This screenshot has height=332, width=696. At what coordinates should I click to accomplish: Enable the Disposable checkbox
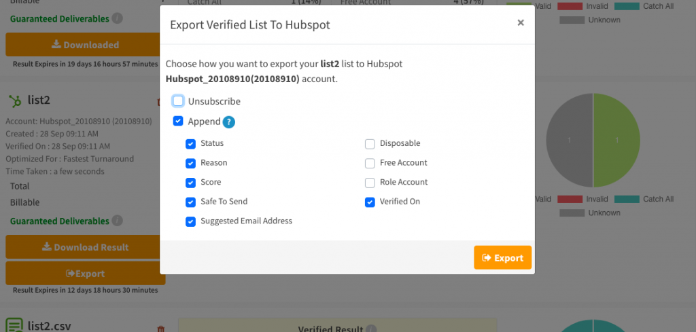click(370, 144)
